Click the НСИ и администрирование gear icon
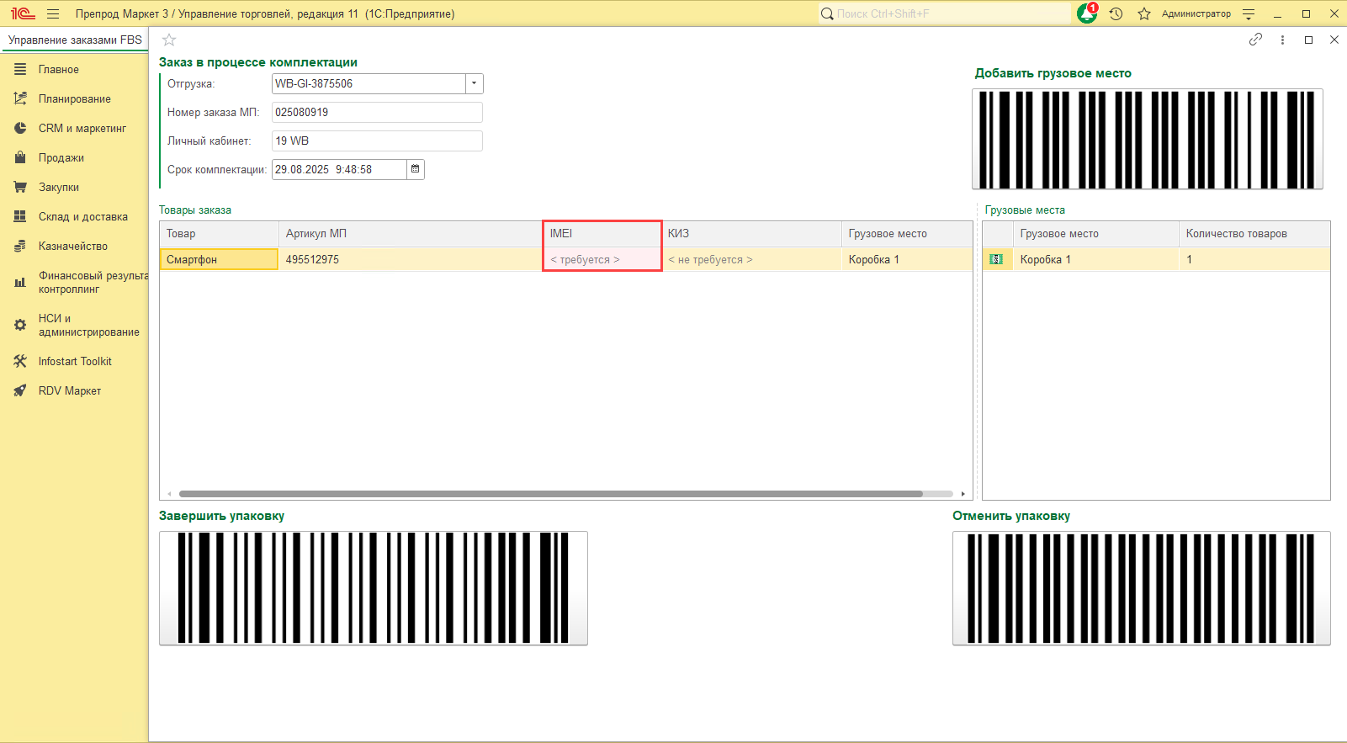The height and width of the screenshot is (743, 1347). click(20, 325)
